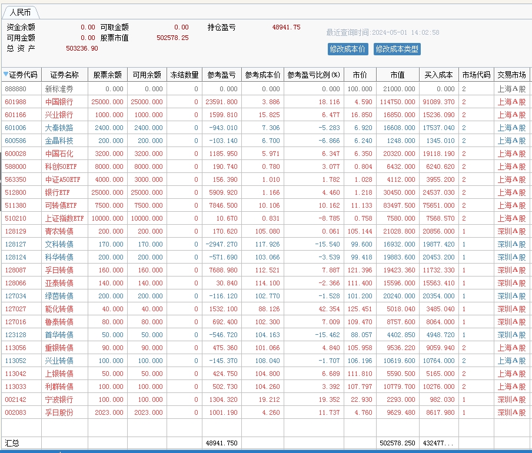The height and width of the screenshot is (453, 532).
Task: Select the 孚日股份 stock name
Action: click(x=59, y=412)
